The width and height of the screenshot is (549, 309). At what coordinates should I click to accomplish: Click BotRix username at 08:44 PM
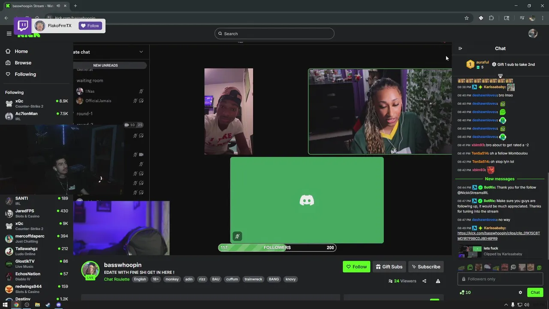[489, 188]
